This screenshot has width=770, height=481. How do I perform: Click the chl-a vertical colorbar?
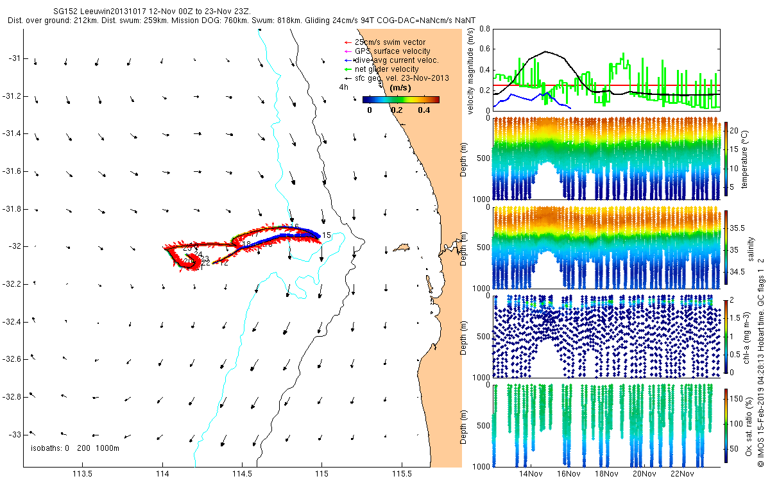tap(726, 336)
